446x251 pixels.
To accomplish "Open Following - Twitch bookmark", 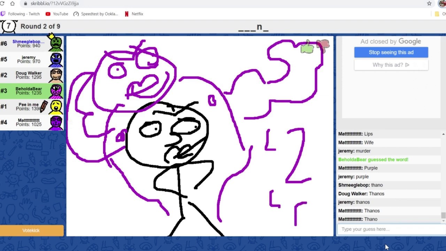I will pyautogui.click(x=20, y=14).
